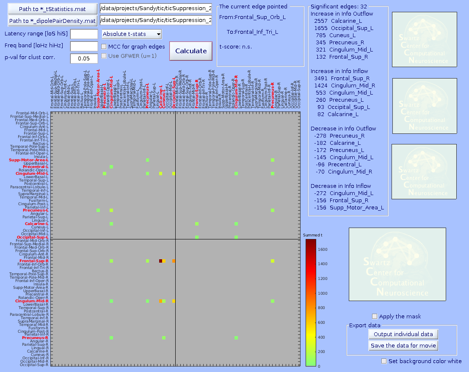Check the Apply the mask box
The width and height of the screenshot is (469, 372).
[375, 316]
